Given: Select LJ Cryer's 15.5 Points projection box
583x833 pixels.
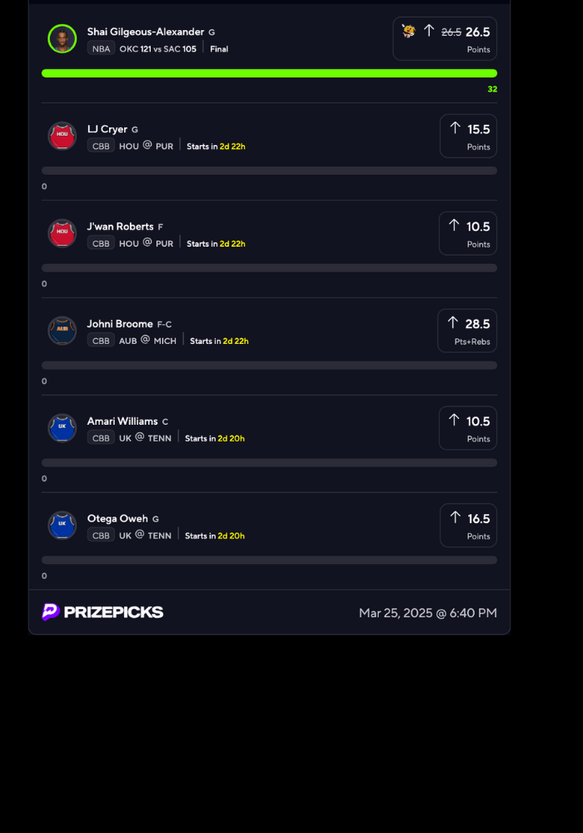Looking at the screenshot, I should click(x=468, y=136).
